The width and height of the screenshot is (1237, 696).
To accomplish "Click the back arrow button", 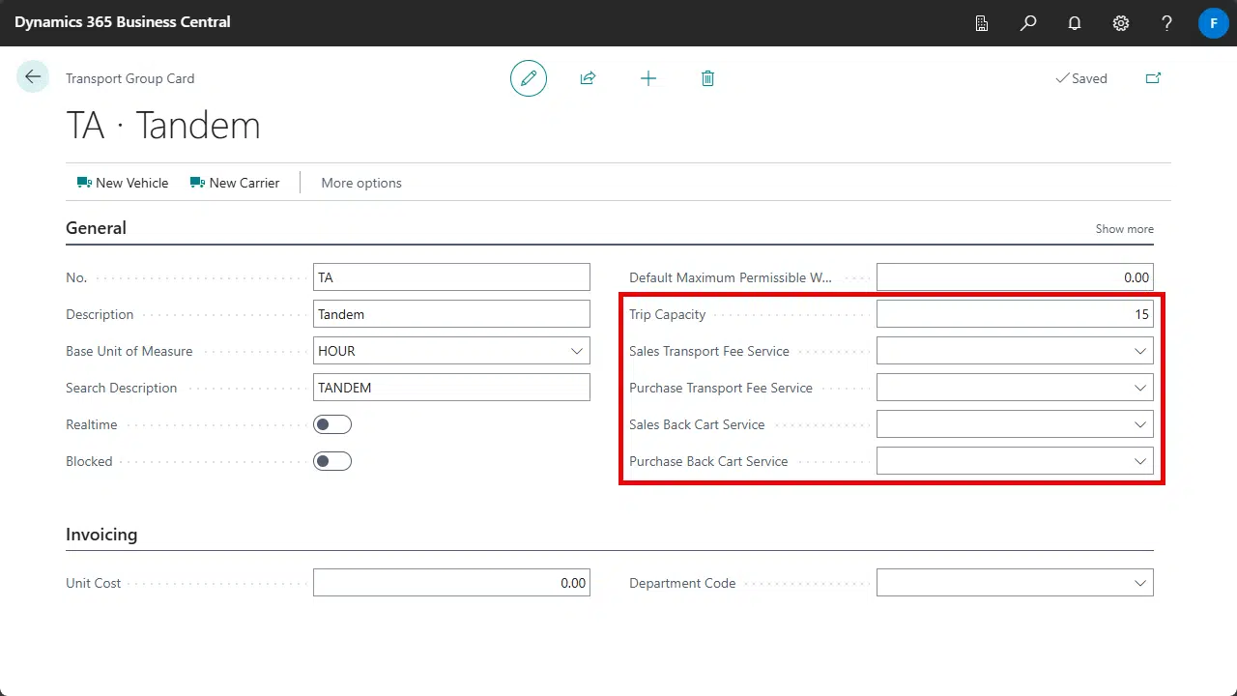I will coord(33,77).
